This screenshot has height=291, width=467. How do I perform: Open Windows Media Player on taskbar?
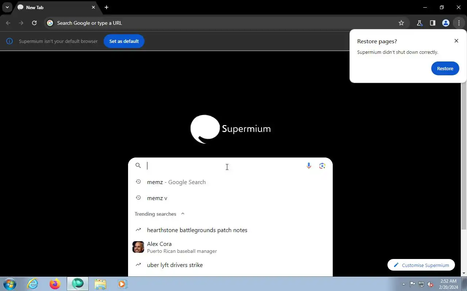(122, 284)
